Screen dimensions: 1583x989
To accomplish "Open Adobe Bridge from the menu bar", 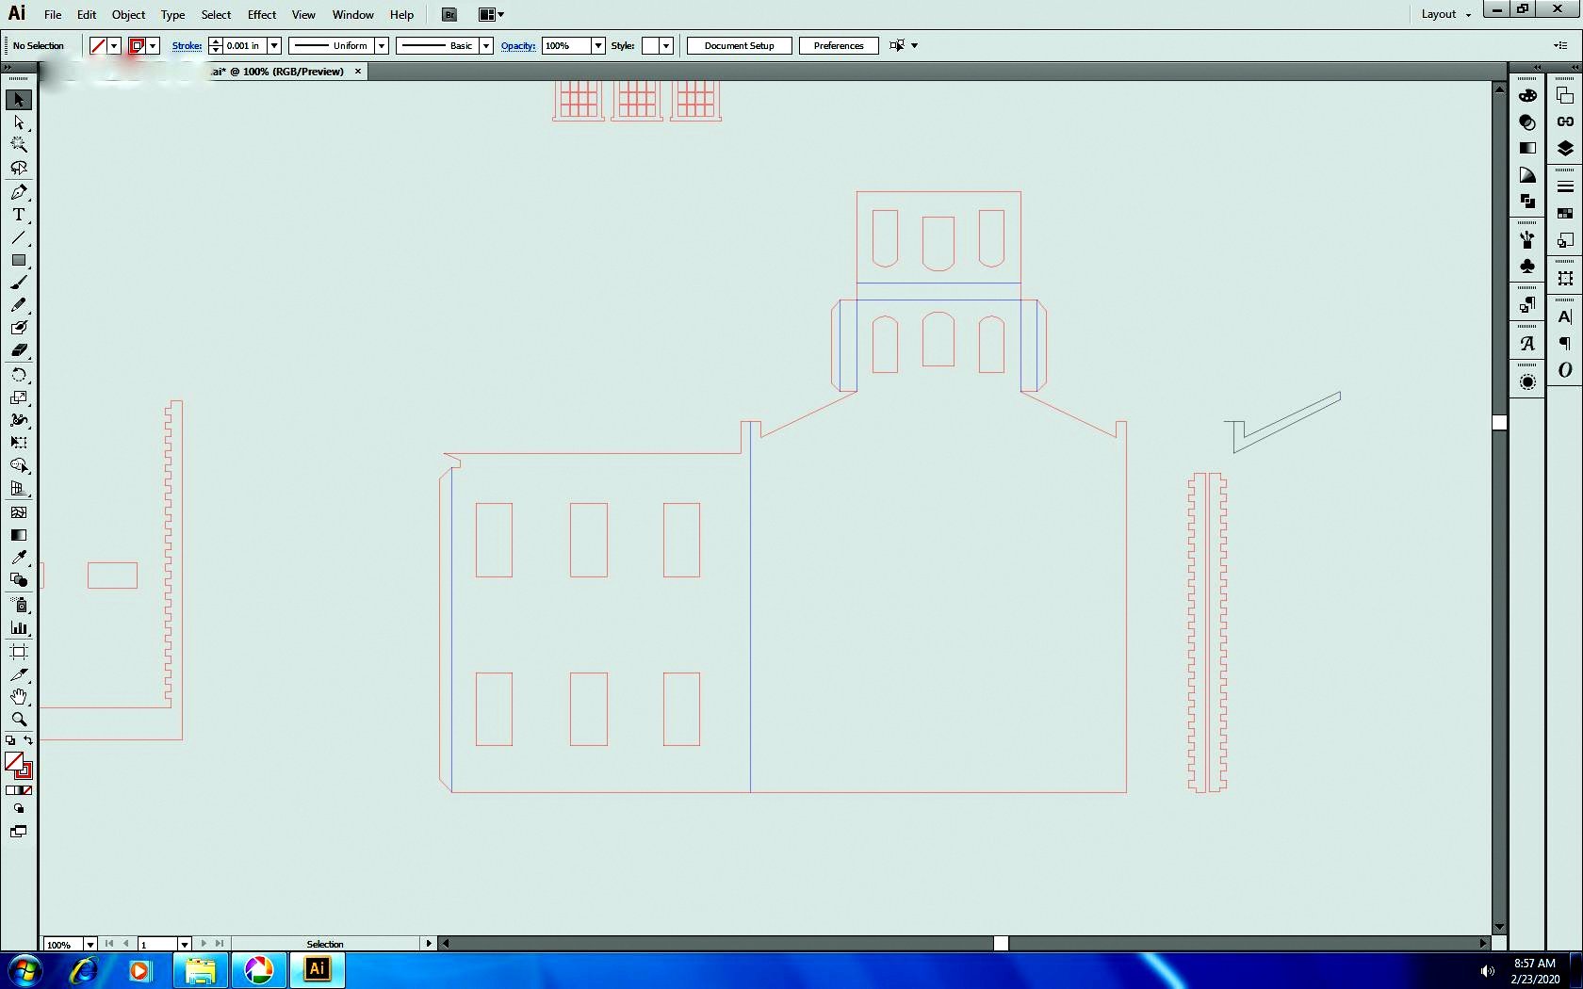I will click(x=449, y=15).
